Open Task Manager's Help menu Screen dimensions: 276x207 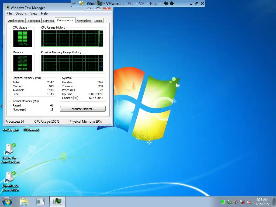pyautogui.click(x=44, y=13)
